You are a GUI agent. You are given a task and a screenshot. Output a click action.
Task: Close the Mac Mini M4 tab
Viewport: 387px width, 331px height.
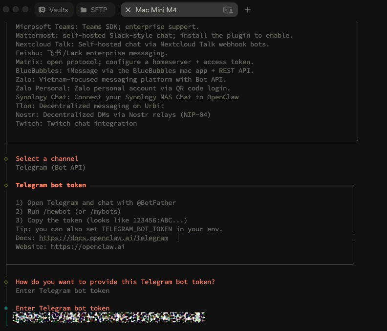point(128,10)
